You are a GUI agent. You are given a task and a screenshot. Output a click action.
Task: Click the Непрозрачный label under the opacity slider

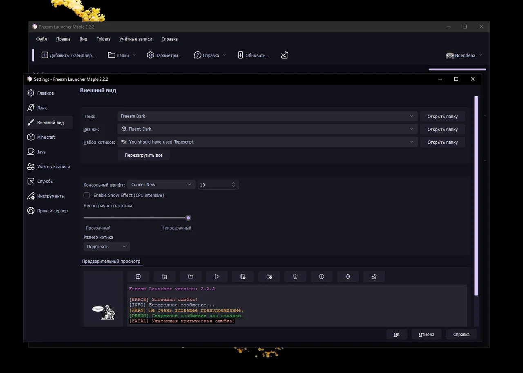click(176, 228)
